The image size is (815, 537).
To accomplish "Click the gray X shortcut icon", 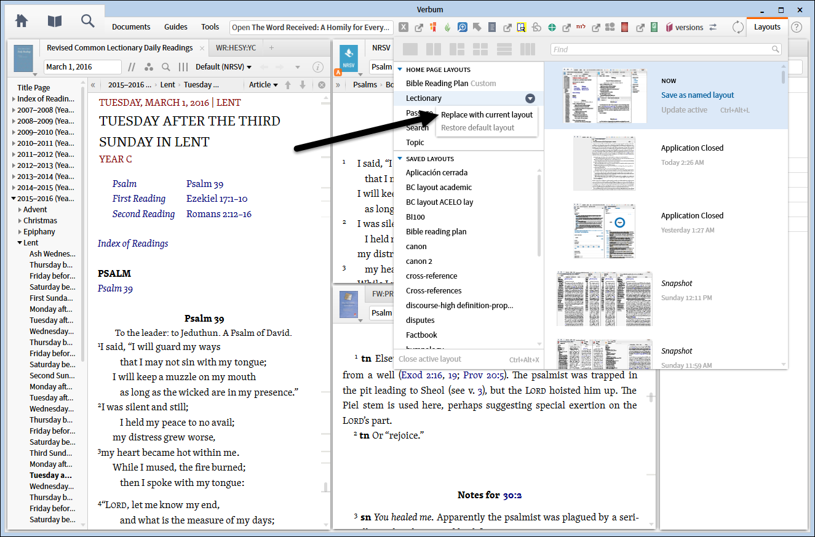I will (x=404, y=27).
